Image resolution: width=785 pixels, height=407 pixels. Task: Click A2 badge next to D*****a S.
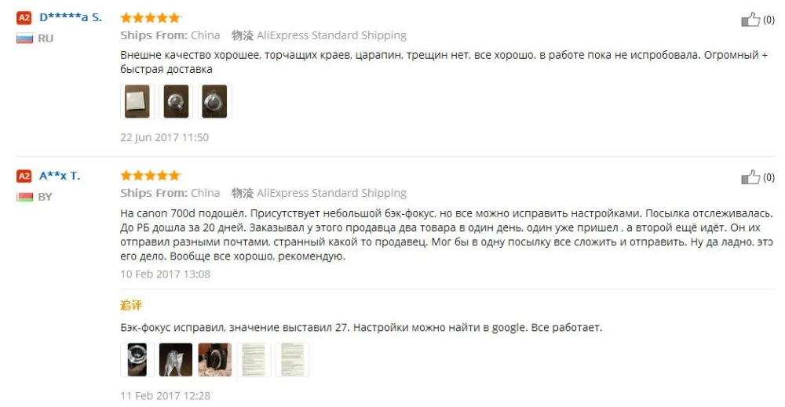[24, 18]
